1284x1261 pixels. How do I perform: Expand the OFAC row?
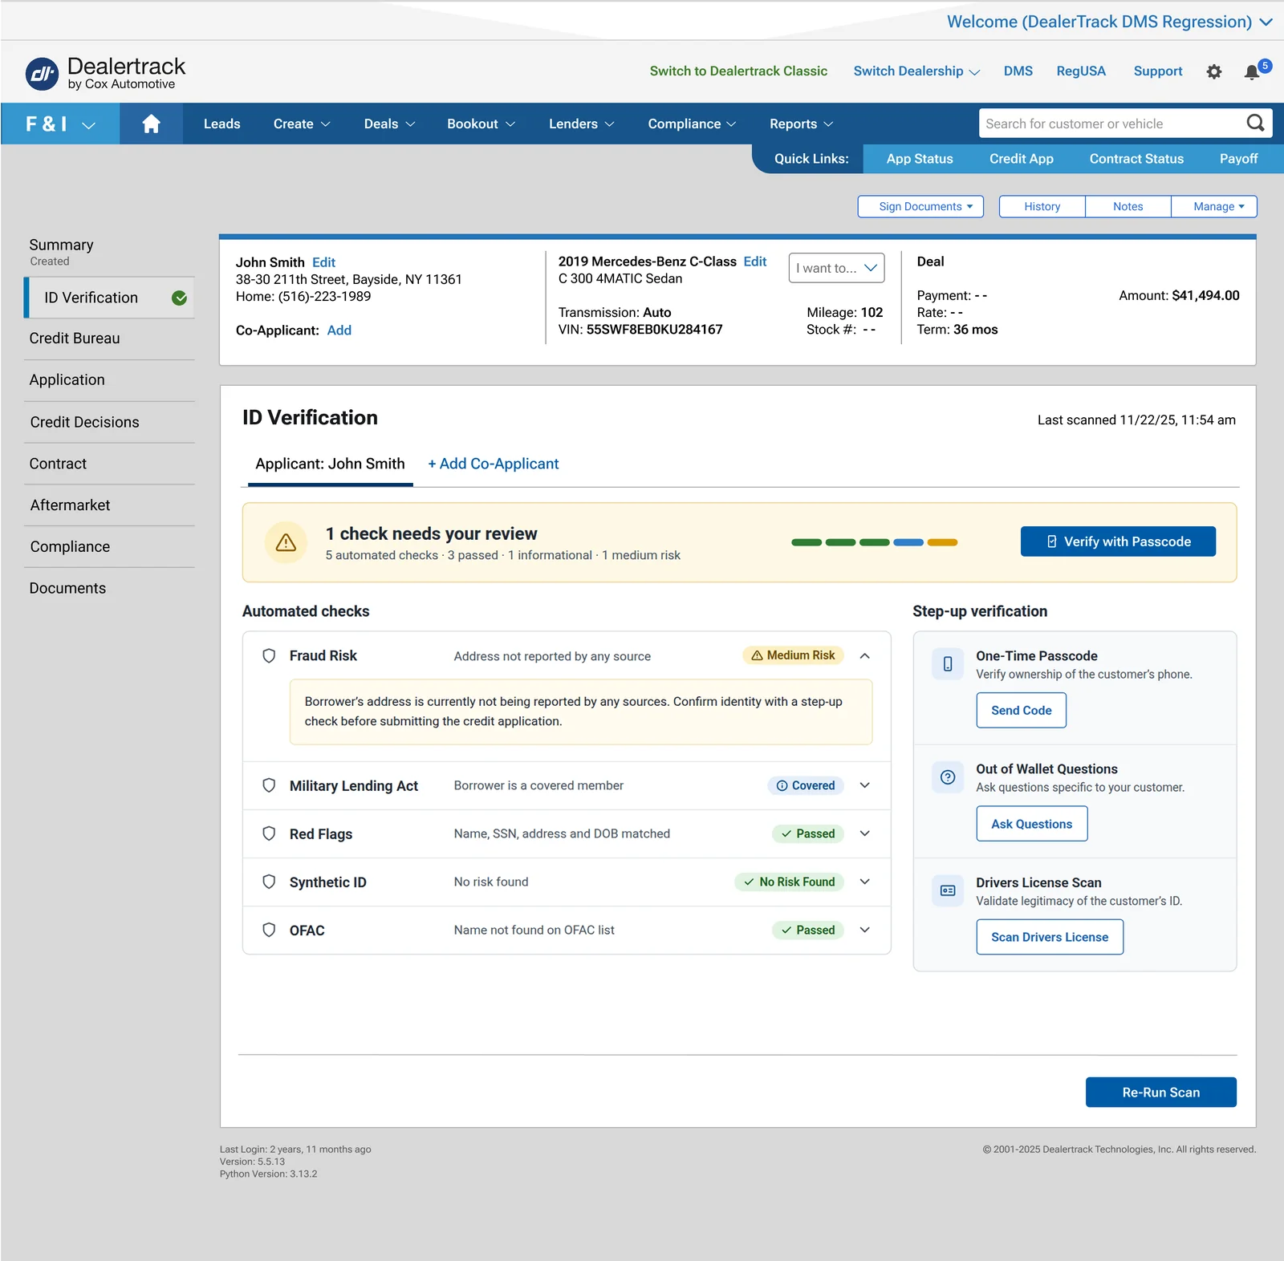[865, 930]
